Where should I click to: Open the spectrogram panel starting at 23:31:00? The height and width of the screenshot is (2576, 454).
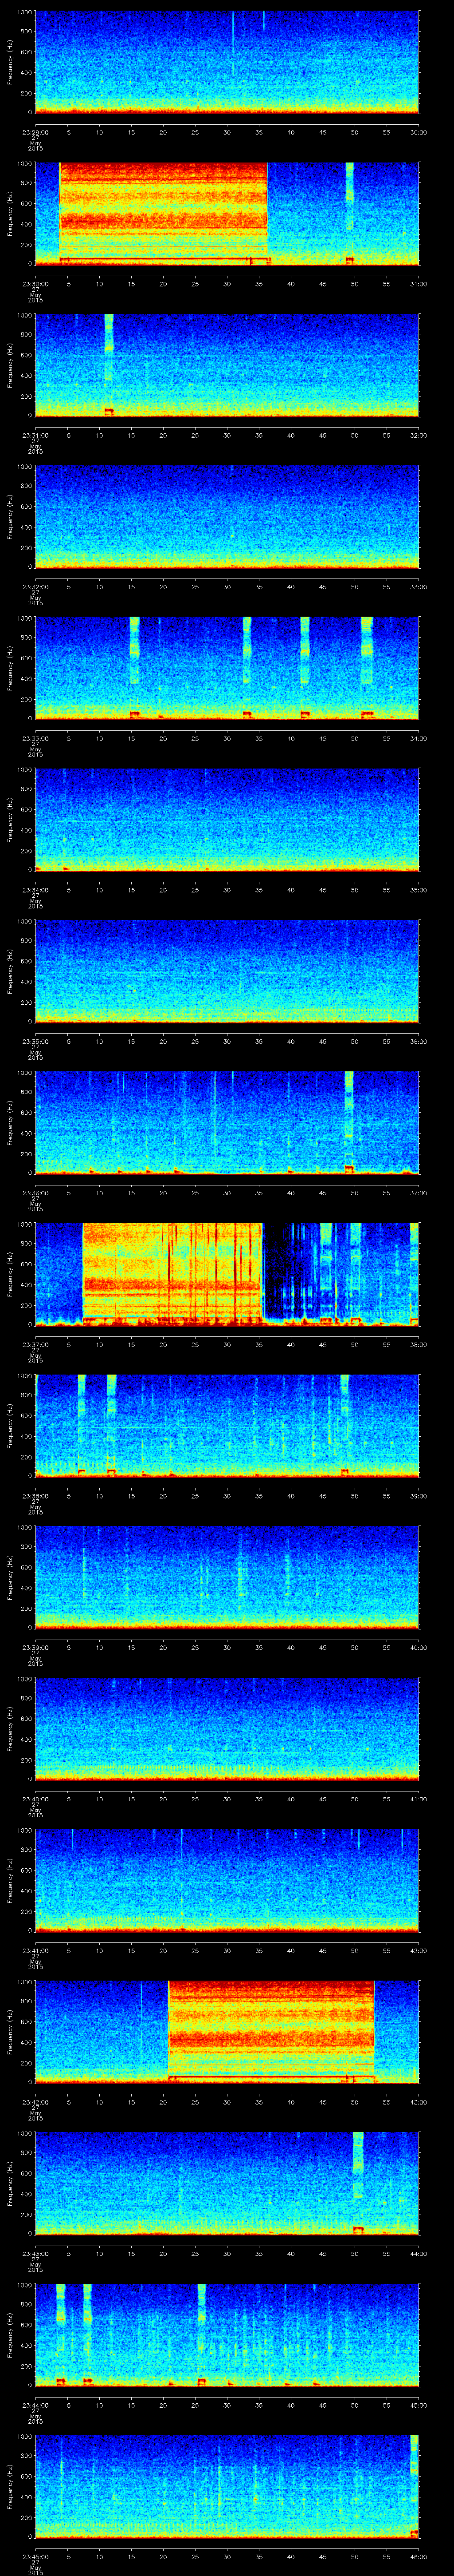coord(227,365)
